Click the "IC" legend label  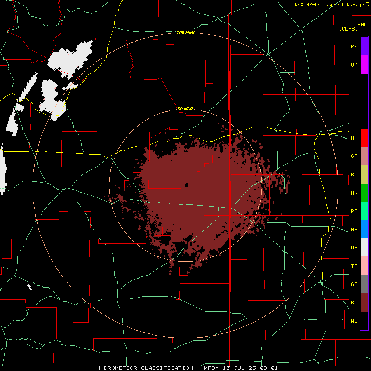tap(354, 266)
